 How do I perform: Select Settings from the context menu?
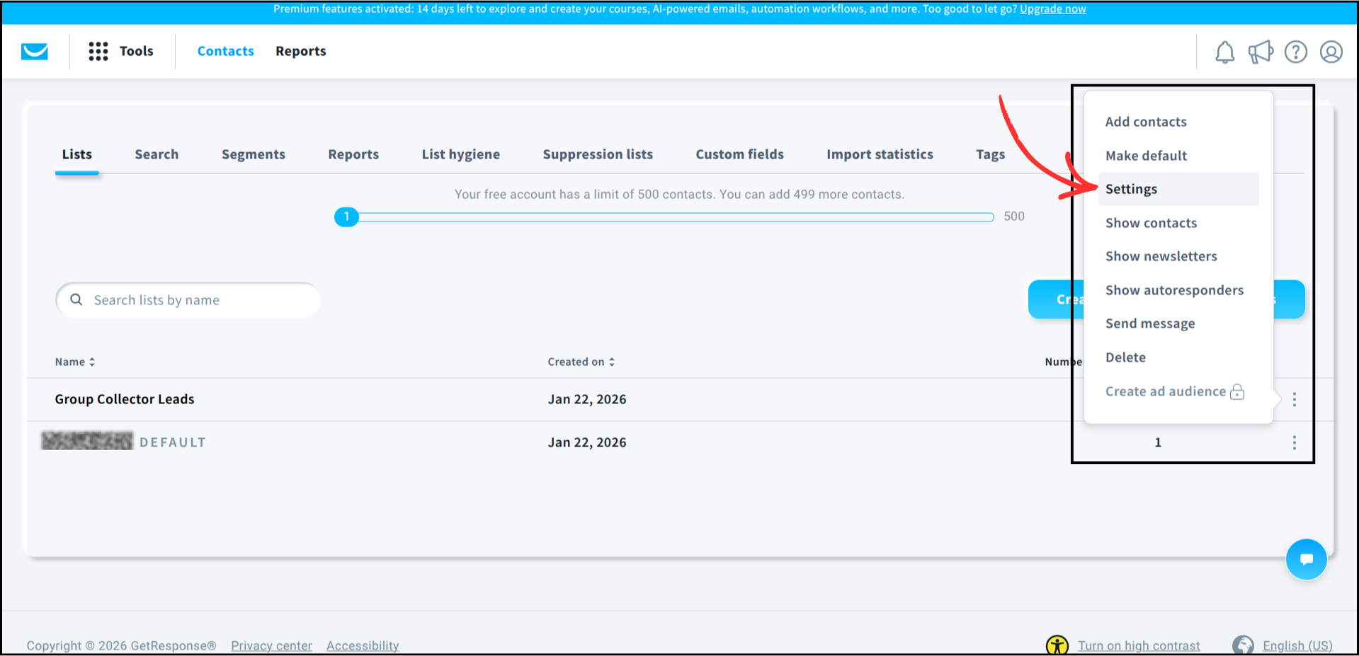[x=1131, y=189]
